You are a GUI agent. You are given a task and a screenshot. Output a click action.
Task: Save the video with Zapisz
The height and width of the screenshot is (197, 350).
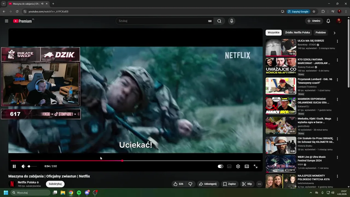pyautogui.click(x=229, y=184)
